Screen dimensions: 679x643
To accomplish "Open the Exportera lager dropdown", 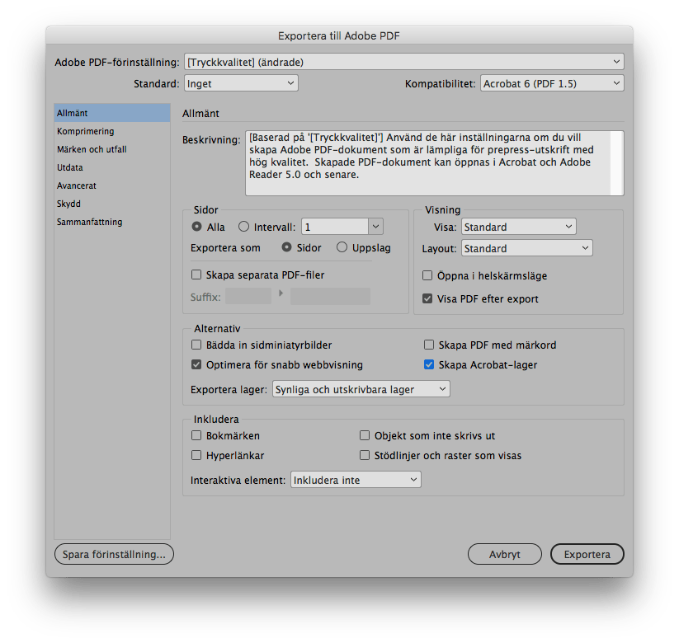I will coord(361,389).
